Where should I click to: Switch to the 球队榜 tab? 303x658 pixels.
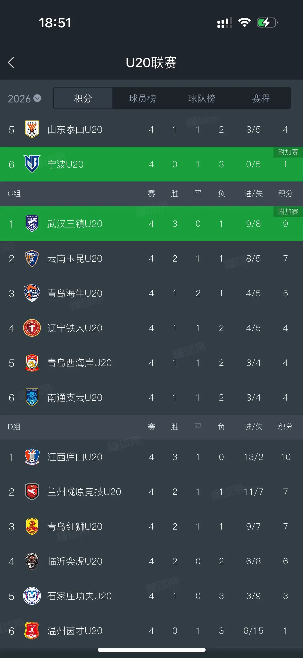pyautogui.click(x=201, y=98)
